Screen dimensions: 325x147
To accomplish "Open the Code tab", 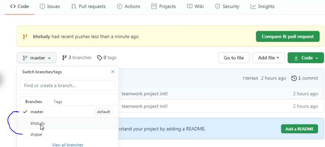I will pyautogui.click(x=19, y=6).
